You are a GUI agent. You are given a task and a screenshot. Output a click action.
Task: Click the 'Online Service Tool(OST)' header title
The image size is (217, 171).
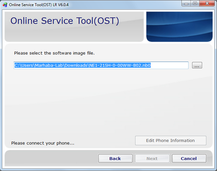pyautogui.click(x=65, y=21)
